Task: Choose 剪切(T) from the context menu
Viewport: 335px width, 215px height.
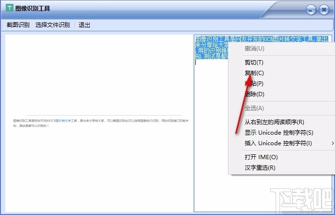Action: (x=282, y=63)
